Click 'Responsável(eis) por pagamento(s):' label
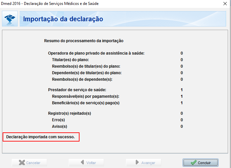231x168 pixels. point(86,96)
